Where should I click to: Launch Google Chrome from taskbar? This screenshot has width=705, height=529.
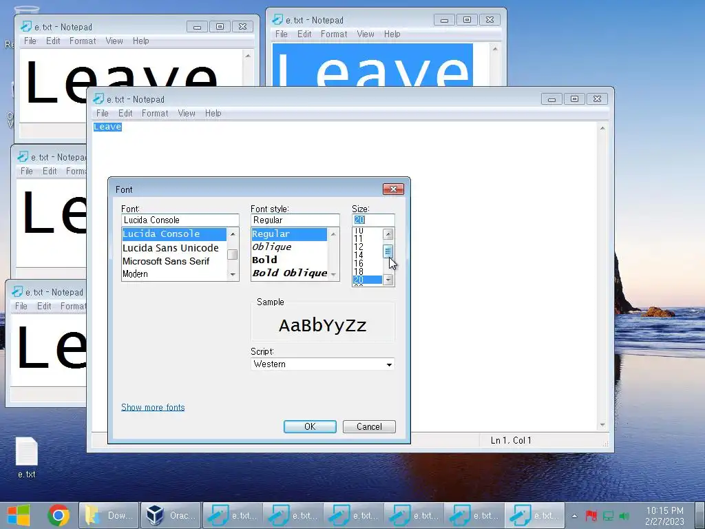59,515
